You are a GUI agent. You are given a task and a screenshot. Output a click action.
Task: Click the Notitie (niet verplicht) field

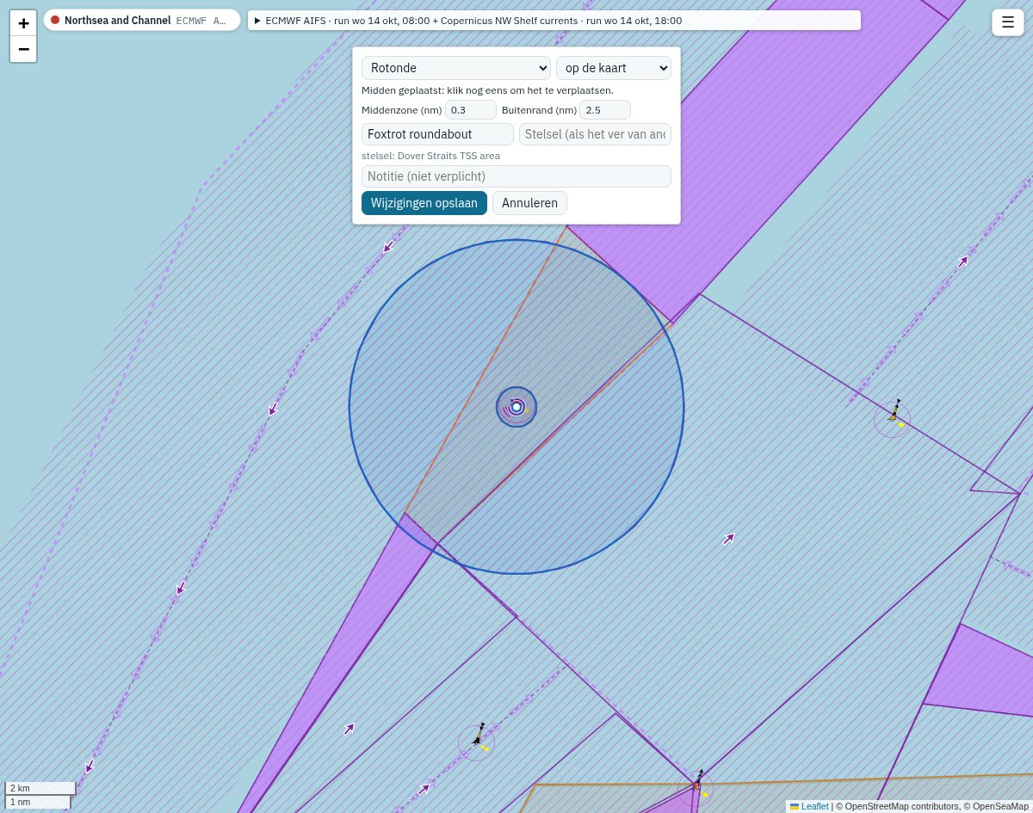click(x=516, y=176)
